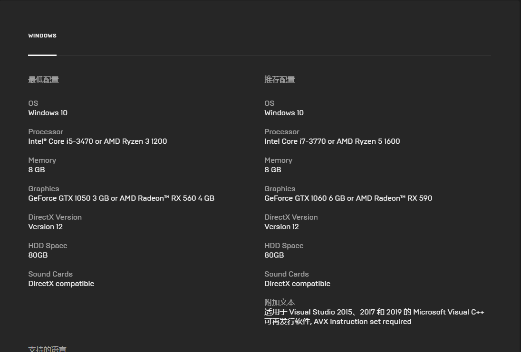Click Sound Cards label under 最低配置
Screen dimensions: 521x352
50,274
